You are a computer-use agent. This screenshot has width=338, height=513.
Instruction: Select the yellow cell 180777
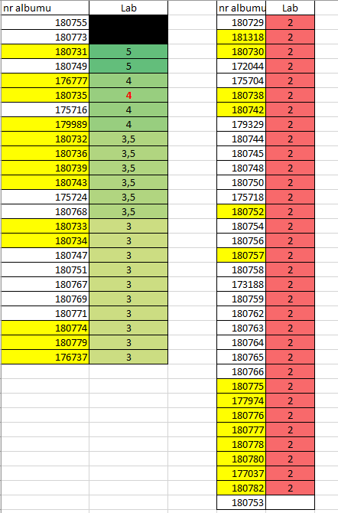[x=242, y=430]
